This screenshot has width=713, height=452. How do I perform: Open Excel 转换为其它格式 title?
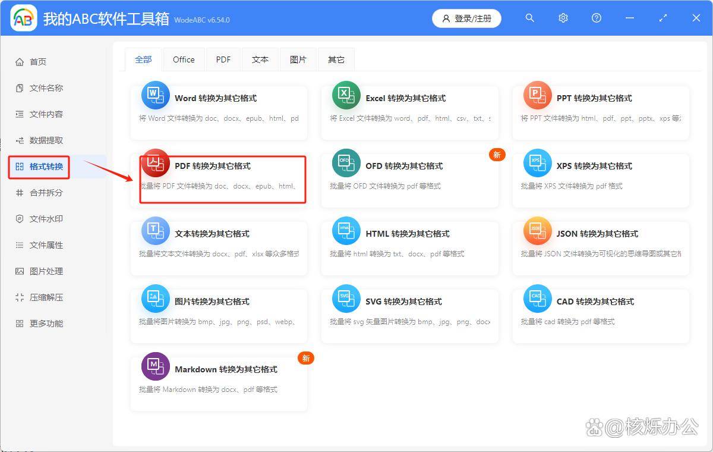(406, 98)
